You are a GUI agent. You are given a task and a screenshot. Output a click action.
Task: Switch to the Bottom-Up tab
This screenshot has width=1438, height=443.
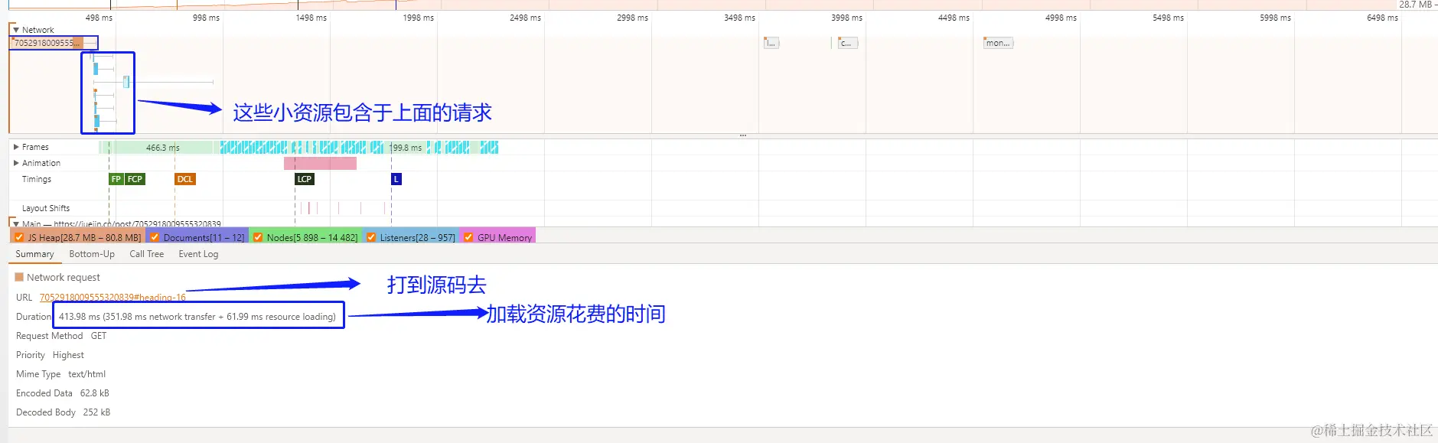click(92, 254)
